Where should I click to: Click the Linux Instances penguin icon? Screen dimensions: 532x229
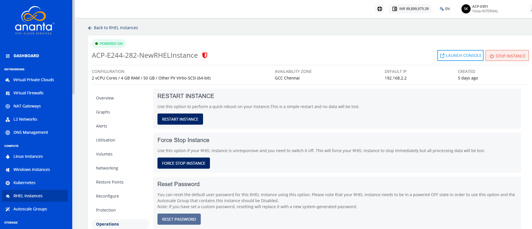[8, 157]
